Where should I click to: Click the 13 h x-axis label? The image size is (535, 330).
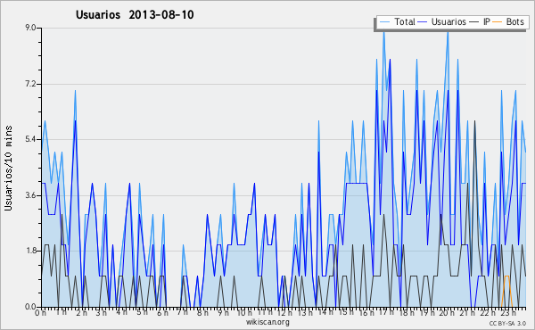305,312
